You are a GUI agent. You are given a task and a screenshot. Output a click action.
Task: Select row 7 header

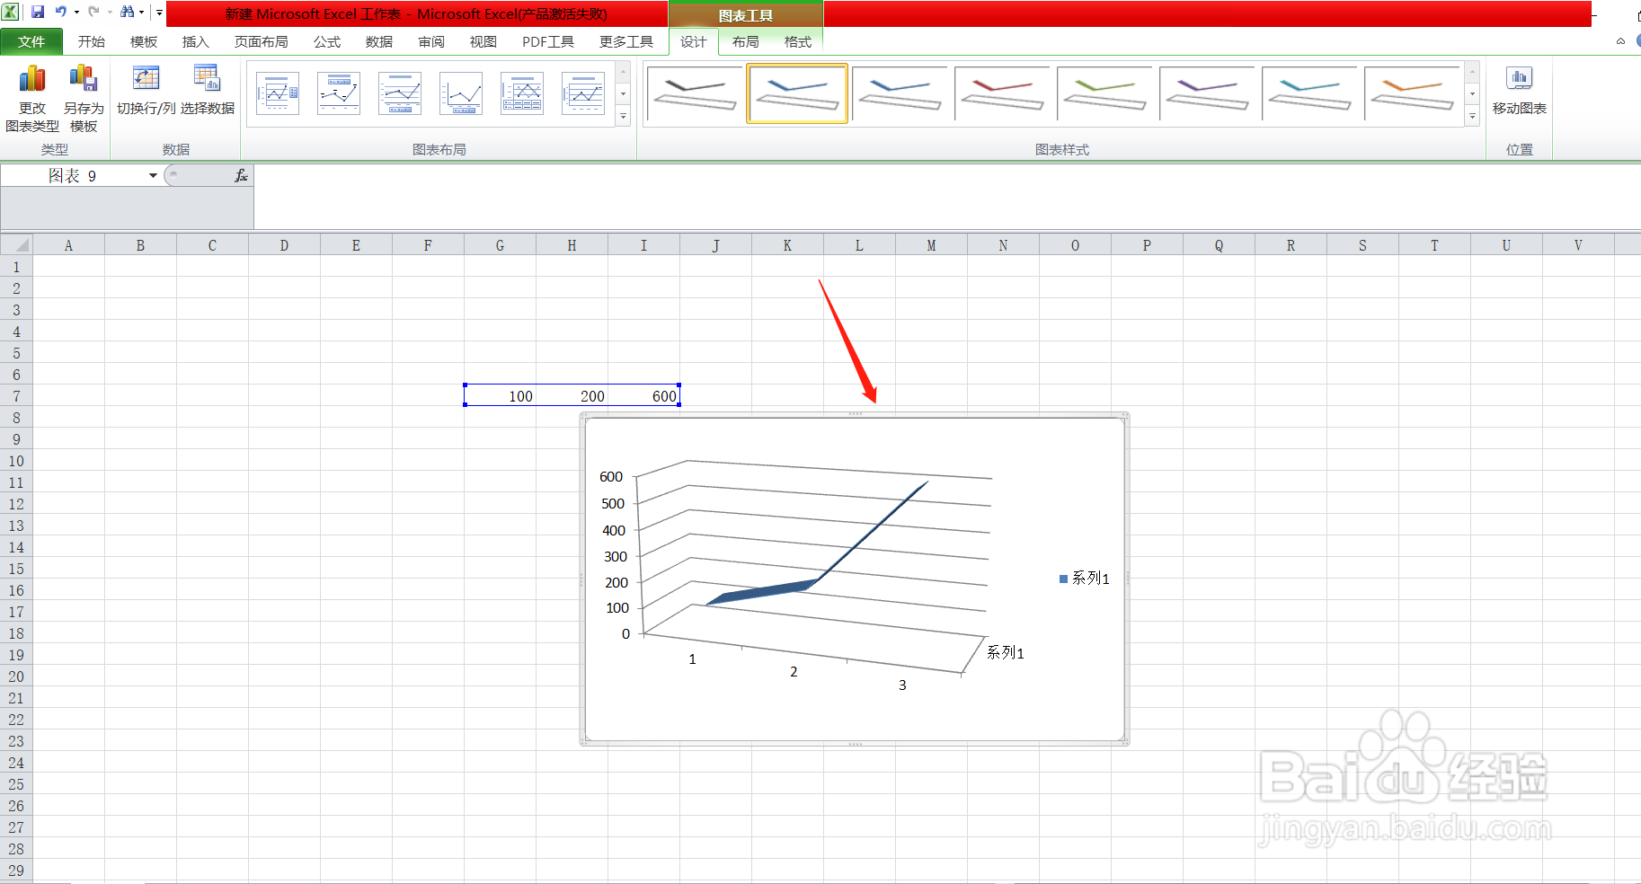[x=16, y=396]
